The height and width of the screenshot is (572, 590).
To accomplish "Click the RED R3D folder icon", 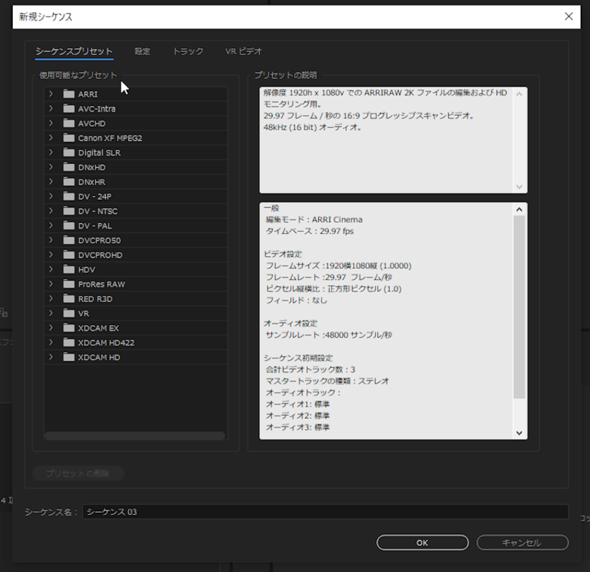I will click(69, 298).
